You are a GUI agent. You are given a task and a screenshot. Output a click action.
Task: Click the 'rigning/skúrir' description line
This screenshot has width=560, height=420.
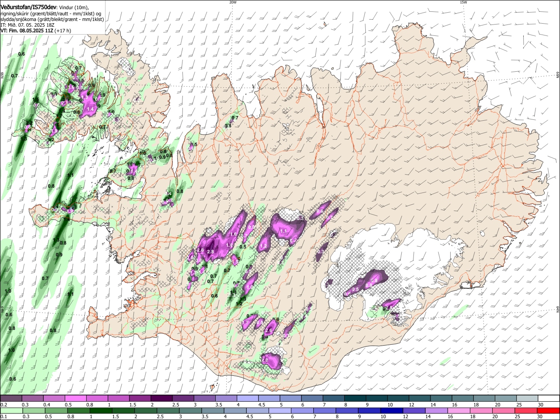click(x=50, y=13)
